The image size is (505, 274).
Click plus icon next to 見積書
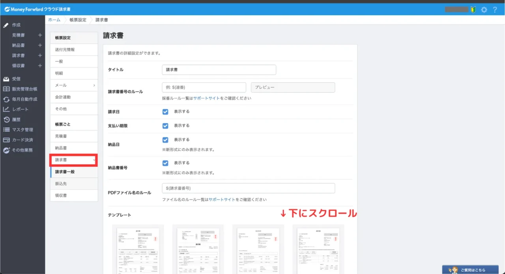39,35
